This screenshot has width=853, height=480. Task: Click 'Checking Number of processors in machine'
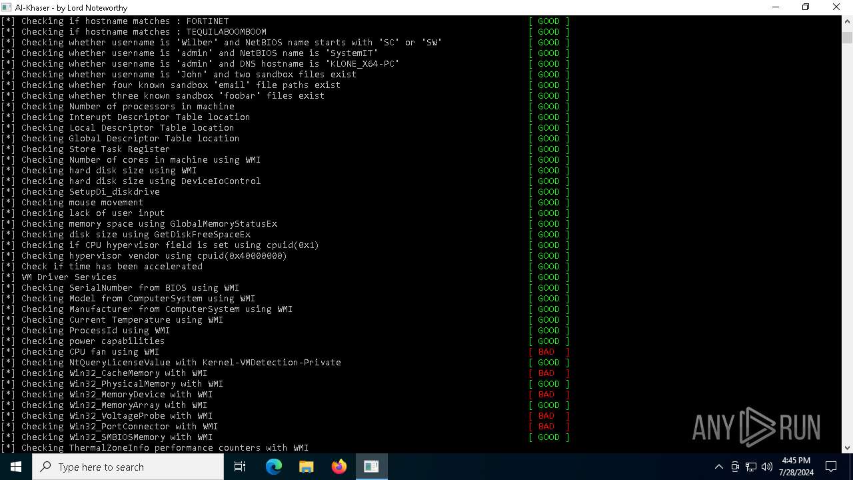point(117,107)
